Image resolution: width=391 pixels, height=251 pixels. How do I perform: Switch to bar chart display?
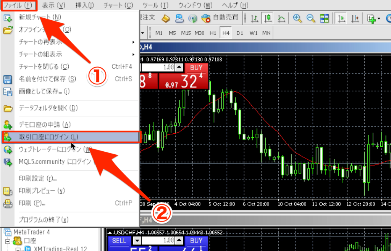tap(254, 18)
